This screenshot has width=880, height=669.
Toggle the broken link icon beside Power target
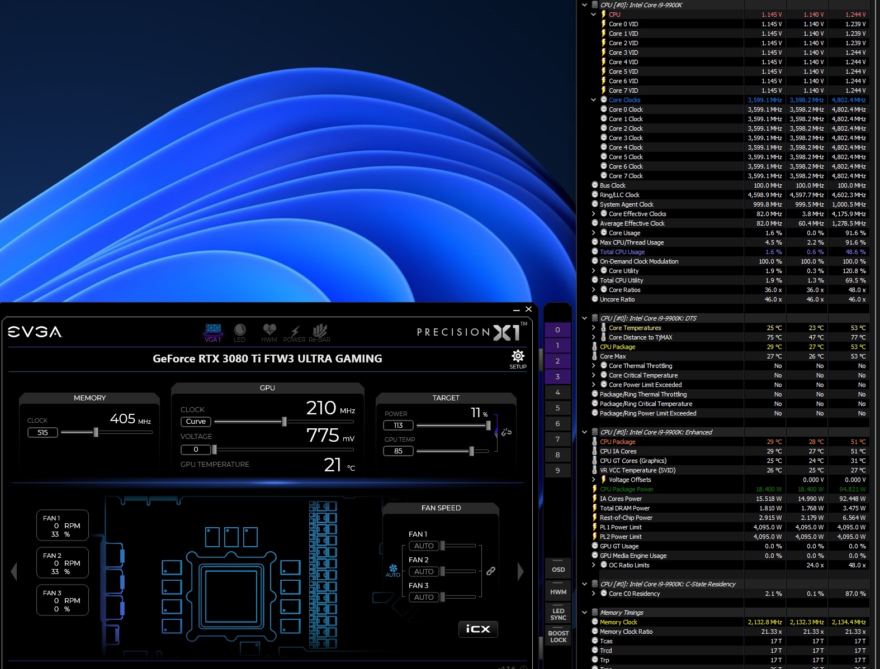(507, 432)
